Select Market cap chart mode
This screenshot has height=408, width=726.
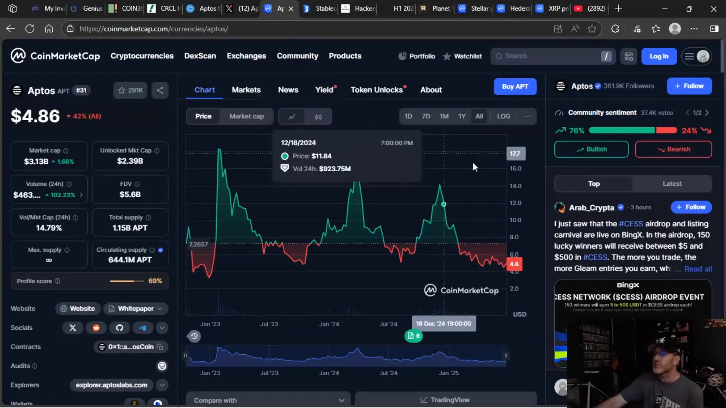(247, 116)
